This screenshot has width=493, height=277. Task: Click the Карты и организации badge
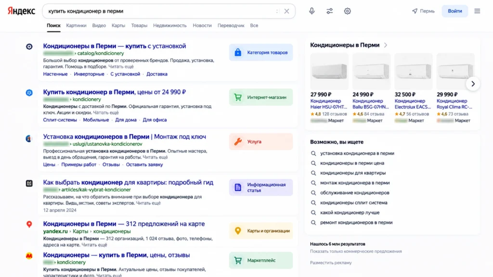[260, 231]
